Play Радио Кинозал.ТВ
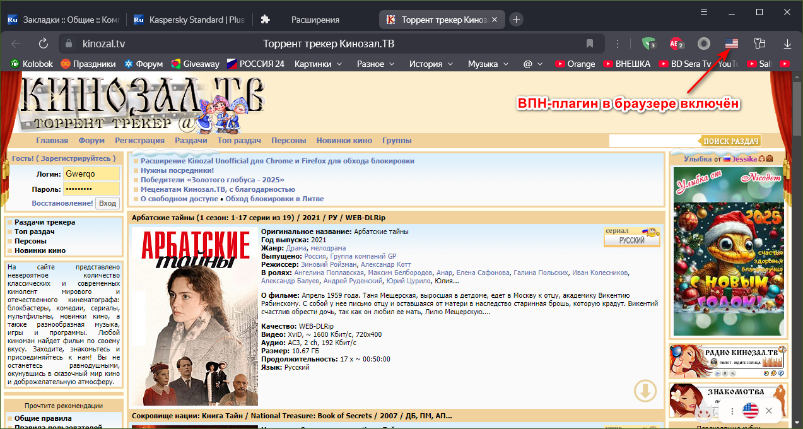The image size is (803, 429). (717, 373)
